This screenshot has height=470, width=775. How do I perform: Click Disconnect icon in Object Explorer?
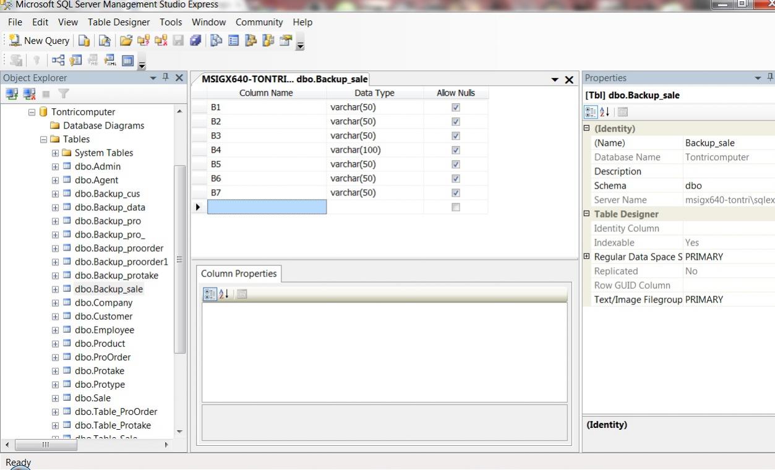tap(28, 93)
